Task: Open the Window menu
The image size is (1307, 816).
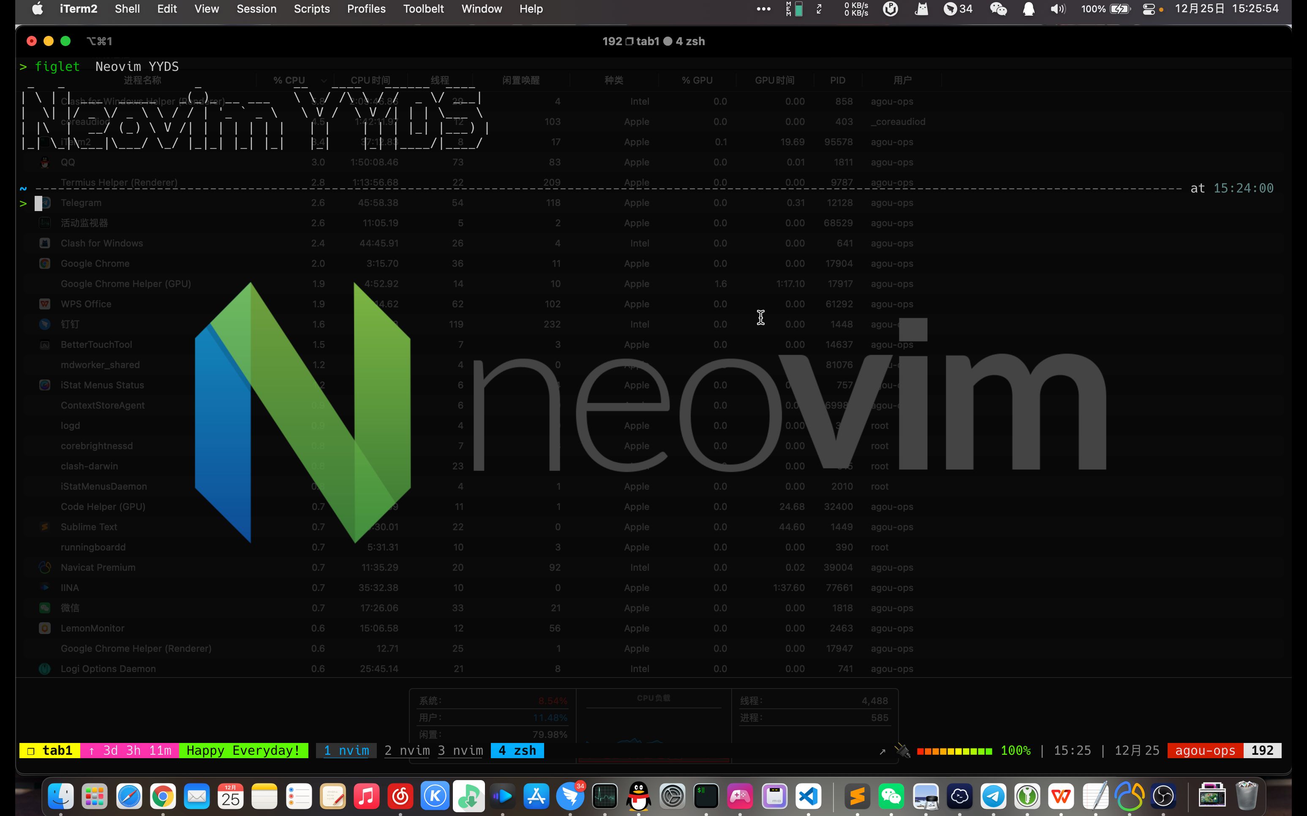Action: [x=481, y=8]
